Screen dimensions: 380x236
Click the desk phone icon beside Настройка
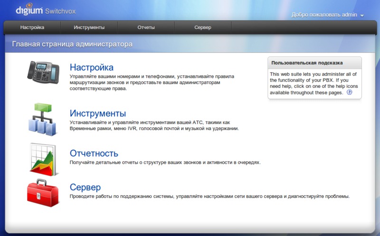coord(43,73)
